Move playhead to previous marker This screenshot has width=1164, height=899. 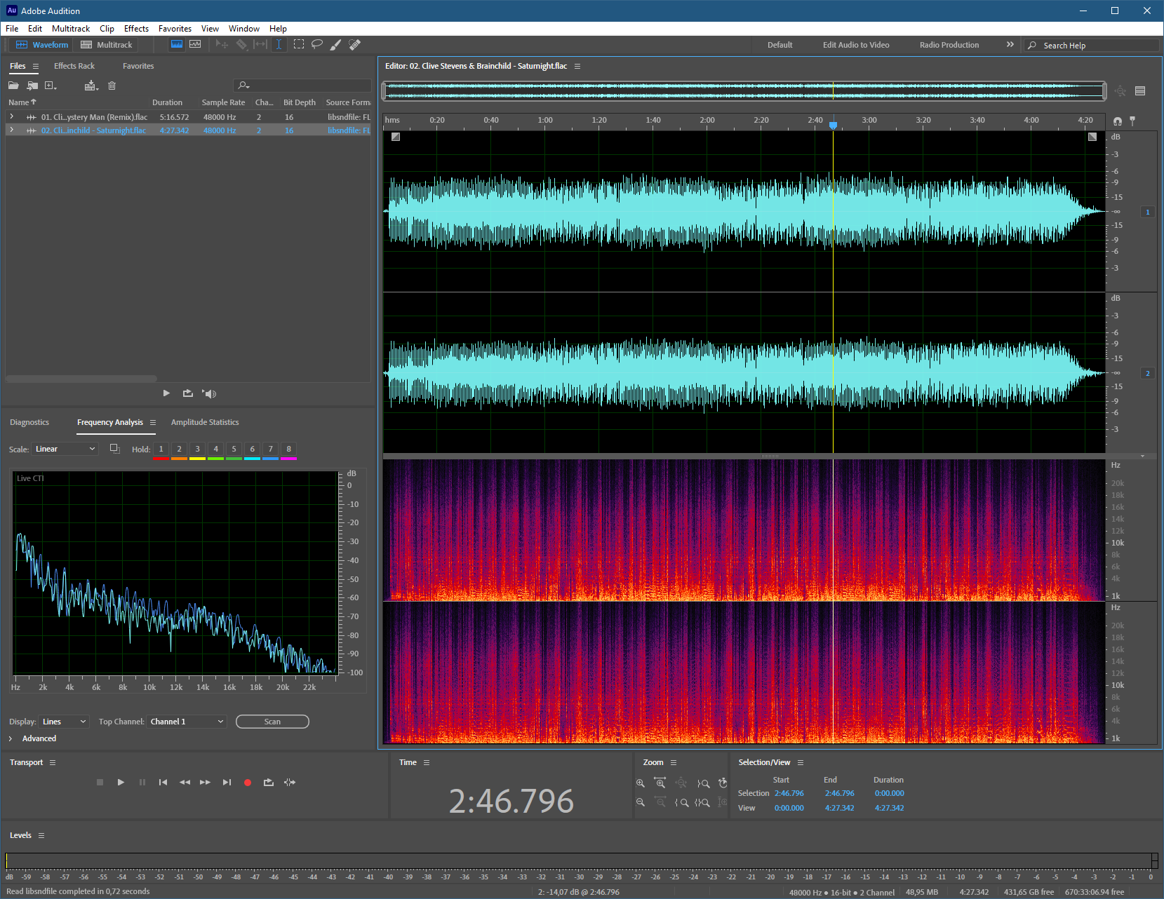163,783
